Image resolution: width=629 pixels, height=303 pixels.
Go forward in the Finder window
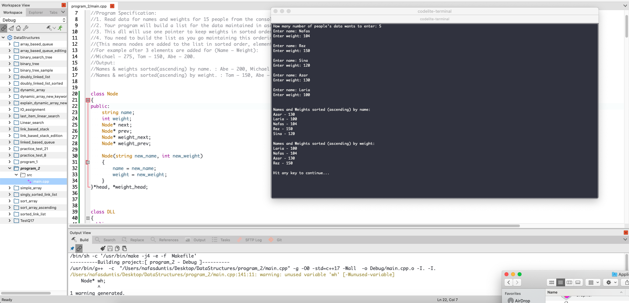[x=517, y=282]
